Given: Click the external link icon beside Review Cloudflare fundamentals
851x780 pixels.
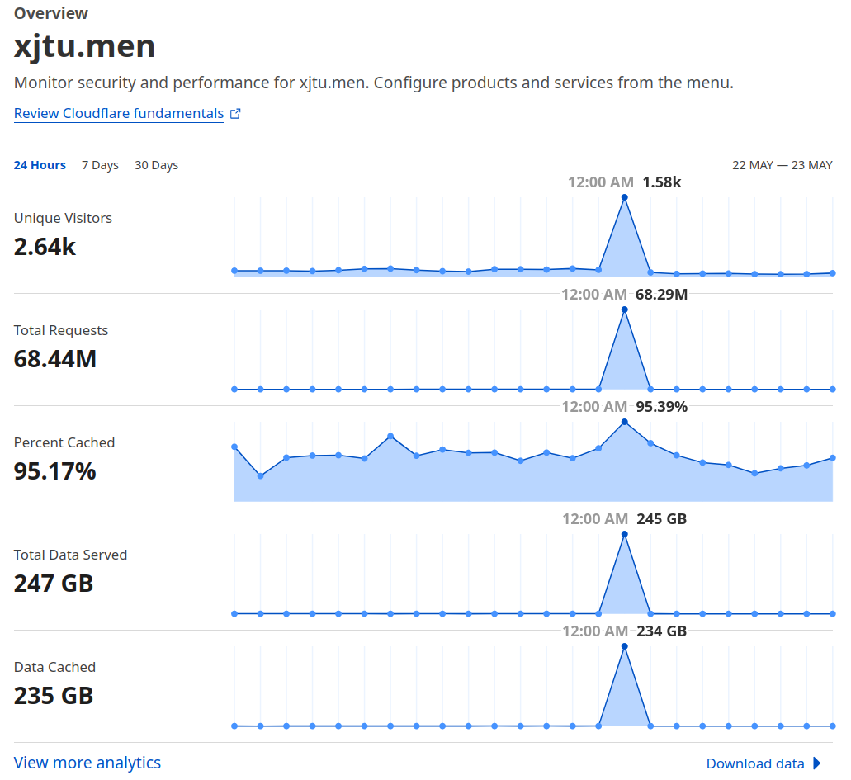Looking at the screenshot, I should [235, 114].
